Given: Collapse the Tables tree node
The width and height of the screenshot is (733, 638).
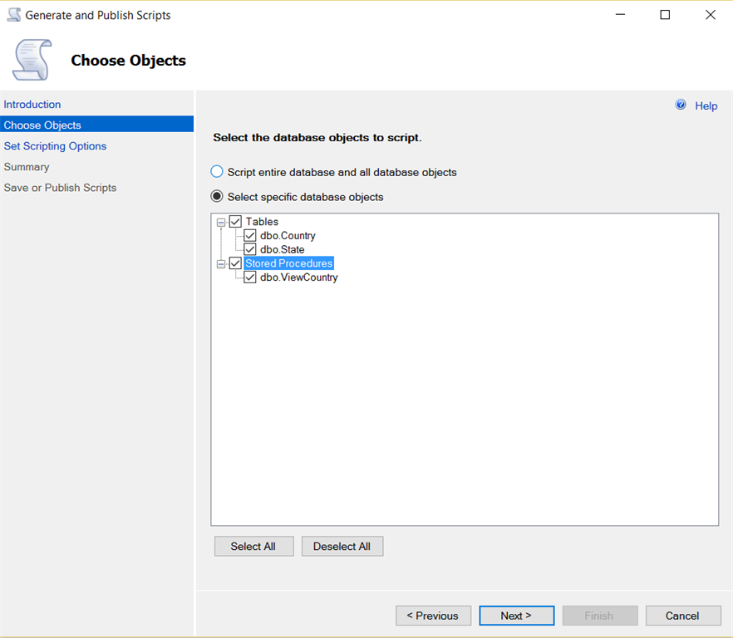Looking at the screenshot, I should point(221,222).
